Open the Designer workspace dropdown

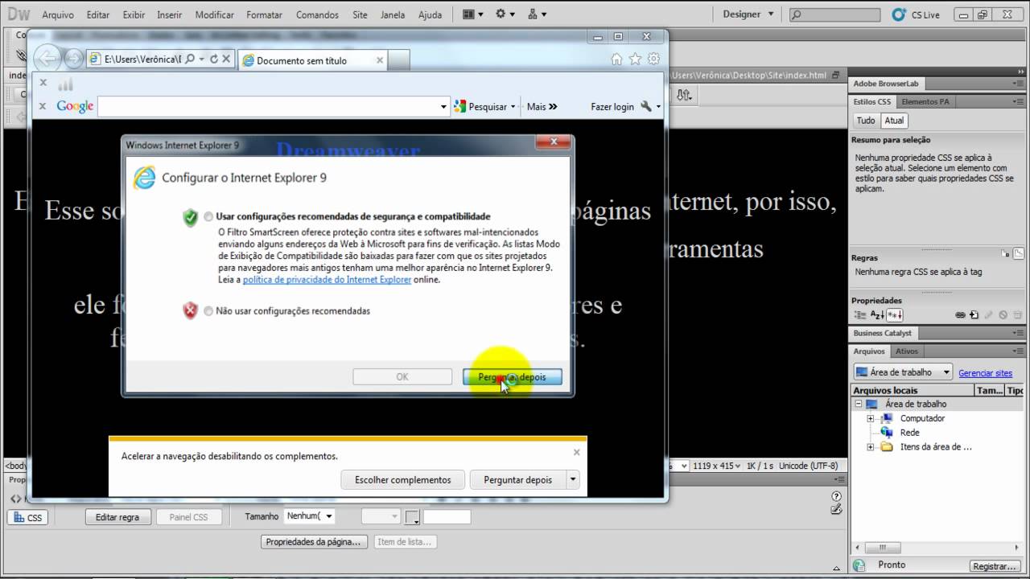[x=748, y=14]
